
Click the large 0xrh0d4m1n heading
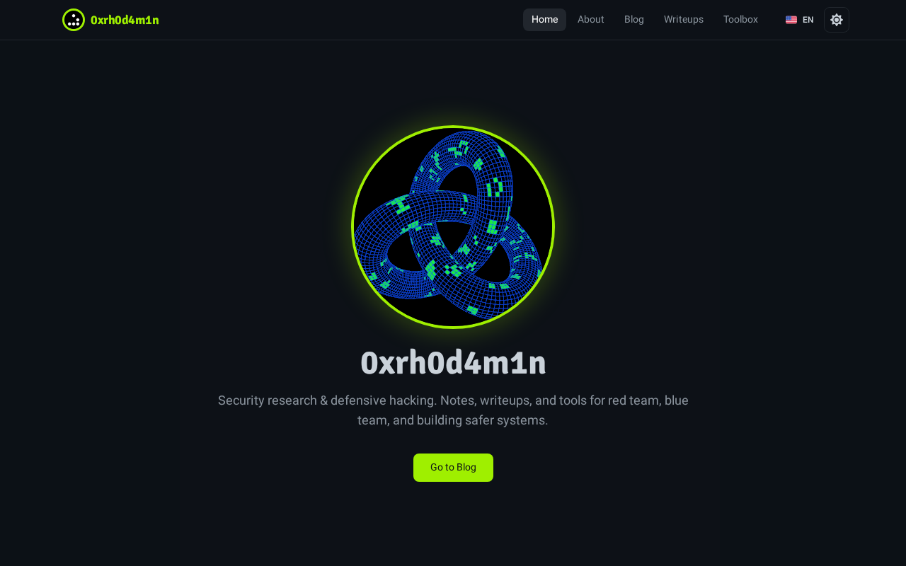pyautogui.click(x=453, y=363)
